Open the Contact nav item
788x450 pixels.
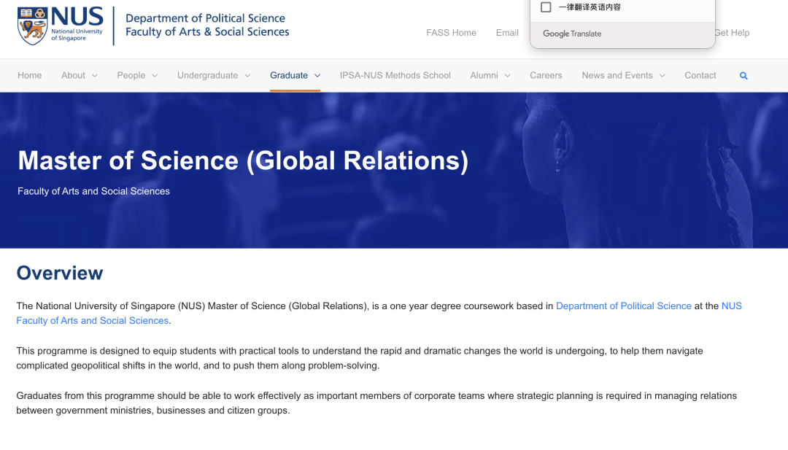(700, 75)
